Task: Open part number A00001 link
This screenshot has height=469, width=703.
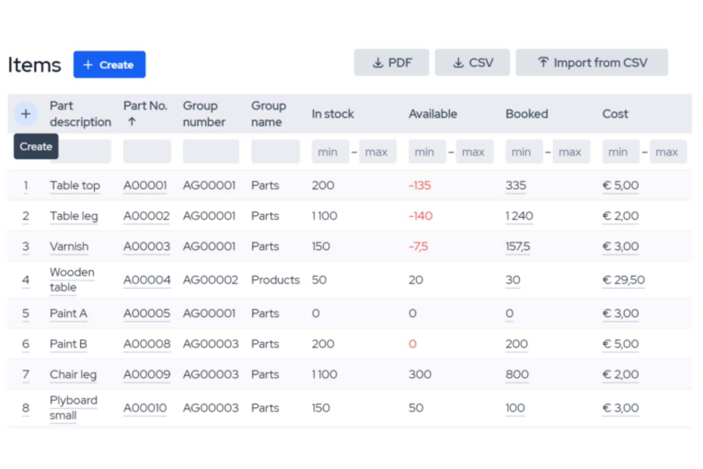Action: 145,185
